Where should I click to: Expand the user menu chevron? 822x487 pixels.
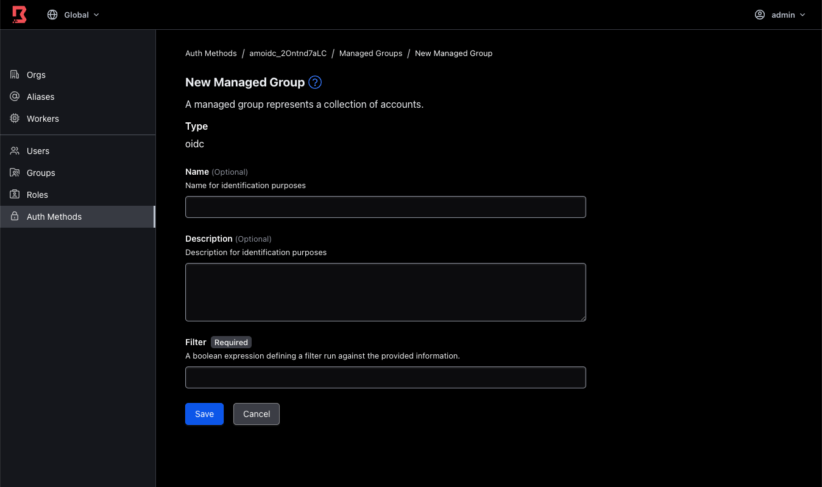click(802, 14)
